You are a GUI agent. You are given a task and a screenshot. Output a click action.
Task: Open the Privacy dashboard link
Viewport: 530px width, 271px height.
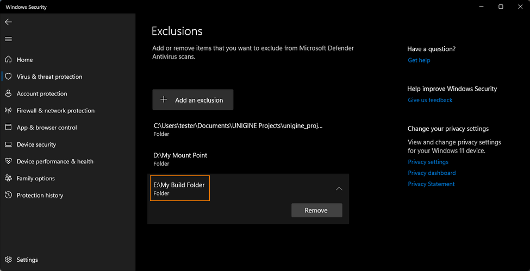[432, 173]
